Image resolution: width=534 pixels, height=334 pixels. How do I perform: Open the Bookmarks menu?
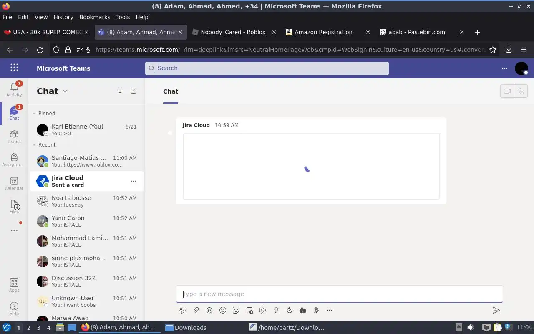pos(95,17)
